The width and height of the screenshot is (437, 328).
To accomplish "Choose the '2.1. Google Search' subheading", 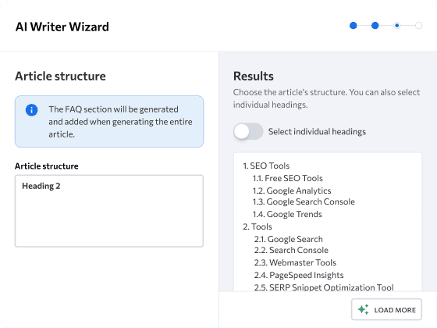I will pyautogui.click(x=288, y=239).
